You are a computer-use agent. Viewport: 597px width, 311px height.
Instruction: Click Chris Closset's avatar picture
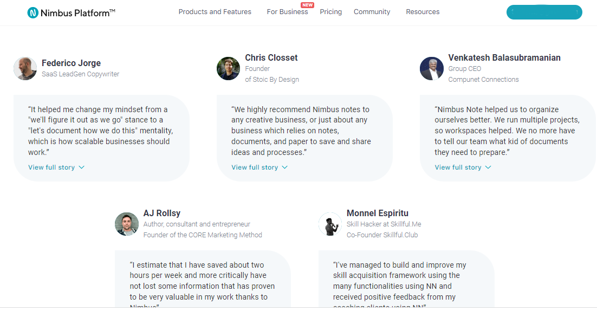coord(229,68)
